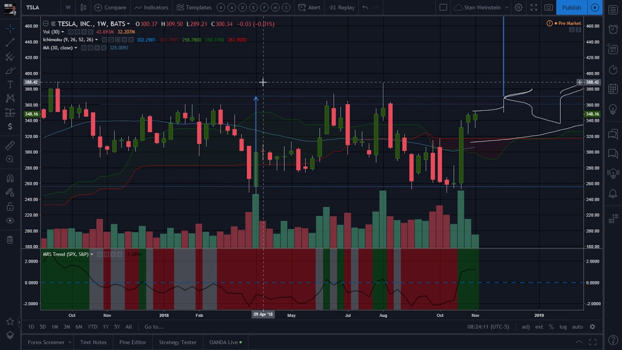Open the prediction and measurement tools
The width and height of the screenshot is (622, 350).
pos(10,113)
